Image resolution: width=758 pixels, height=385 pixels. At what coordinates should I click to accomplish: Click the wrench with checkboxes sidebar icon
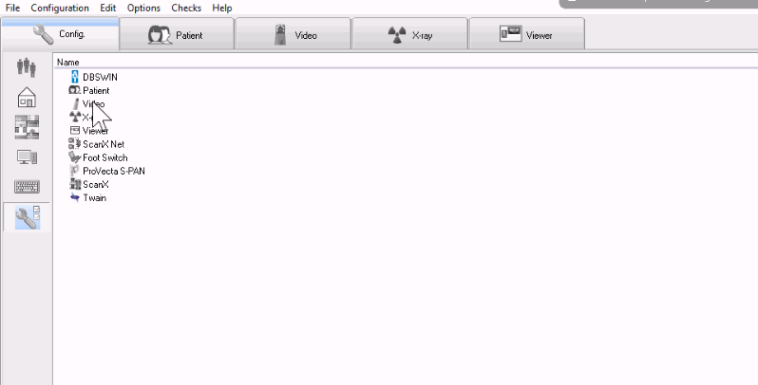tap(27, 217)
